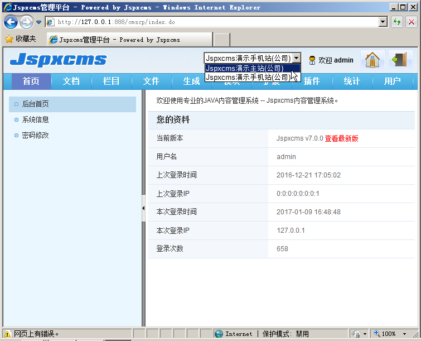Click the browser Forward arrow button
This screenshot has width=421, height=341.
coord(27,22)
